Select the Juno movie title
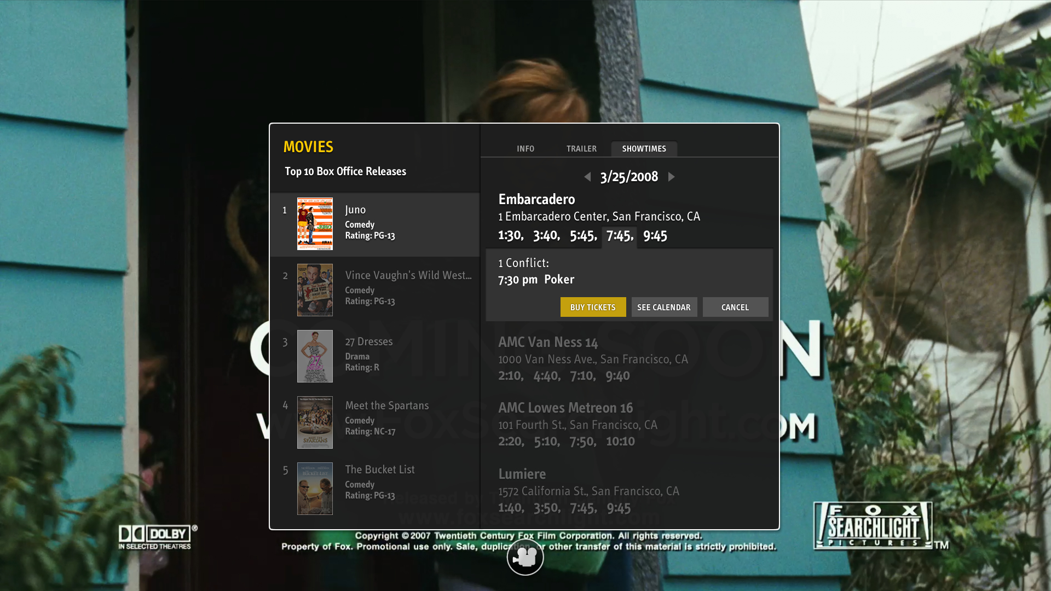Viewport: 1051px width, 591px height. pos(355,210)
